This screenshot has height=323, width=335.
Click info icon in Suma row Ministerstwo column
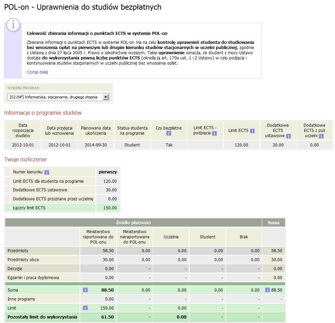[x=85, y=290]
